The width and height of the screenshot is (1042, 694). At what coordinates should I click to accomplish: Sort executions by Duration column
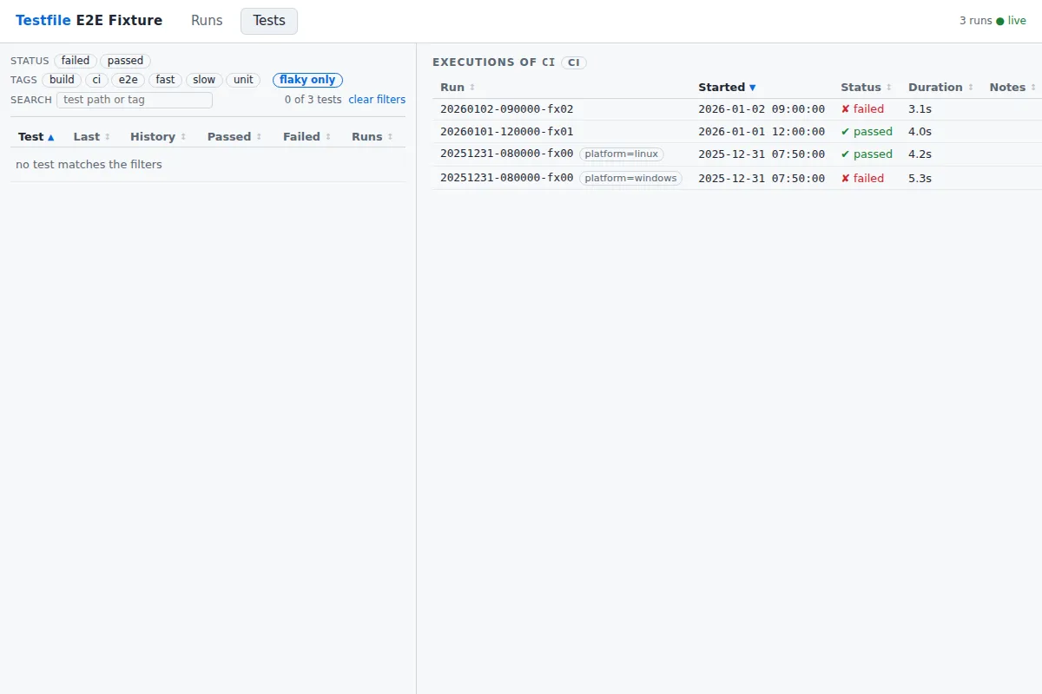pyautogui.click(x=940, y=88)
